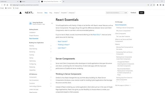Expand the Components API section chevron
This screenshot has height=93, width=165.
(51, 77)
